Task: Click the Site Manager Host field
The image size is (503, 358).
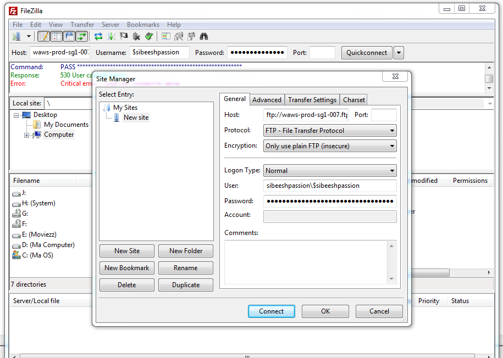Action: (306, 115)
